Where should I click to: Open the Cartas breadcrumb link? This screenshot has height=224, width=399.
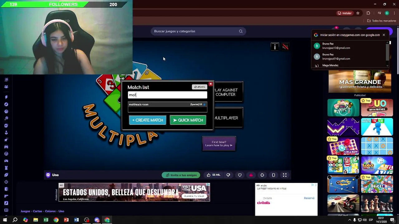[x=37, y=211]
